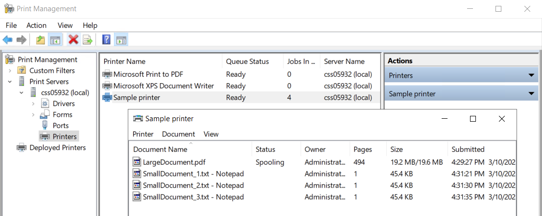
Task: Sort jobs by Submitted column header
Action: pyautogui.click(x=468, y=150)
